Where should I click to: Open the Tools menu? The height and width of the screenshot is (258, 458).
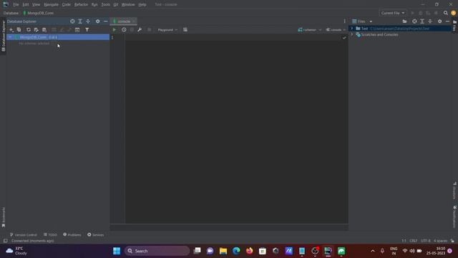tap(105, 4)
